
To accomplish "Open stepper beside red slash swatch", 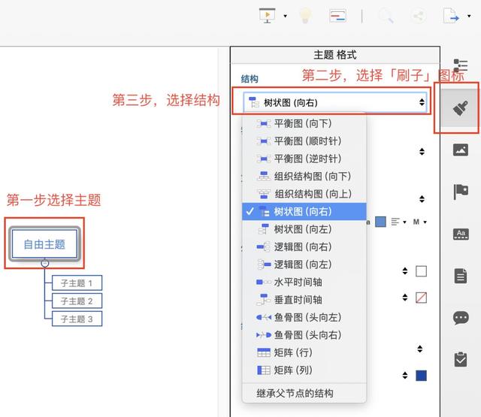I will point(405,297).
